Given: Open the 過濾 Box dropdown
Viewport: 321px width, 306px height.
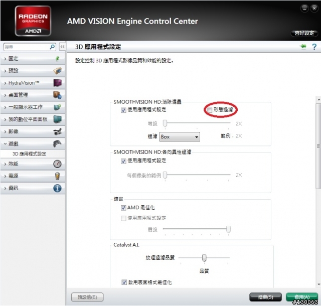Looking at the screenshot, I should point(180,137).
